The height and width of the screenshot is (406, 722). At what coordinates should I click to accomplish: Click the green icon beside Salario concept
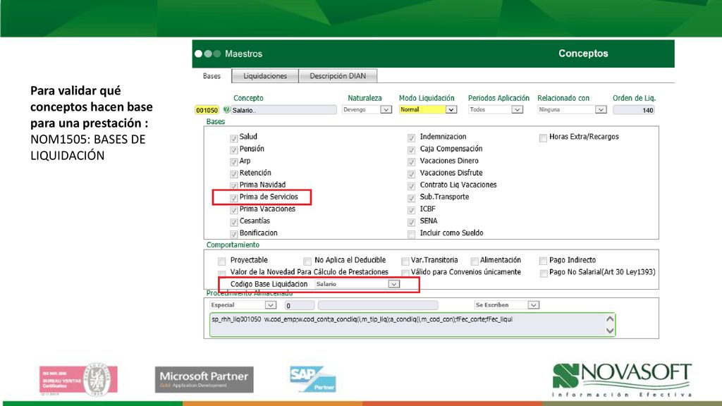(x=226, y=109)
